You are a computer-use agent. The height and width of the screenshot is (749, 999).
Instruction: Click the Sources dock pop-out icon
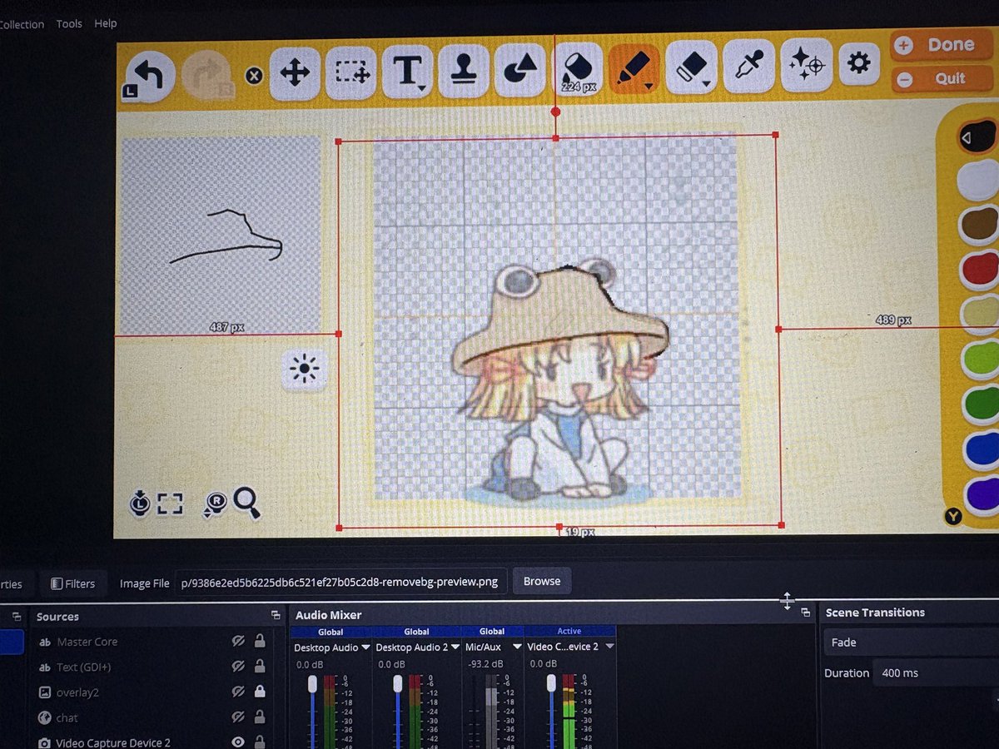click(x=276, y=616)
